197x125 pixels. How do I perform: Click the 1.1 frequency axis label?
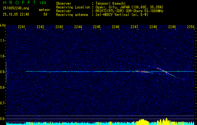(x=3, y=41)
